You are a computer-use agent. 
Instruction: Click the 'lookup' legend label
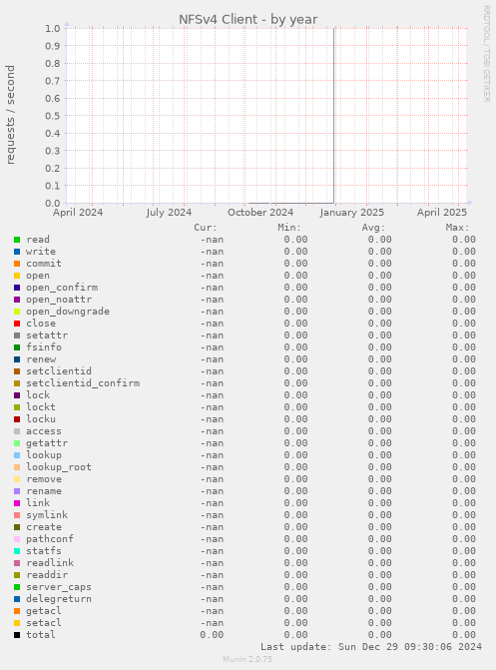click(44, 455)
